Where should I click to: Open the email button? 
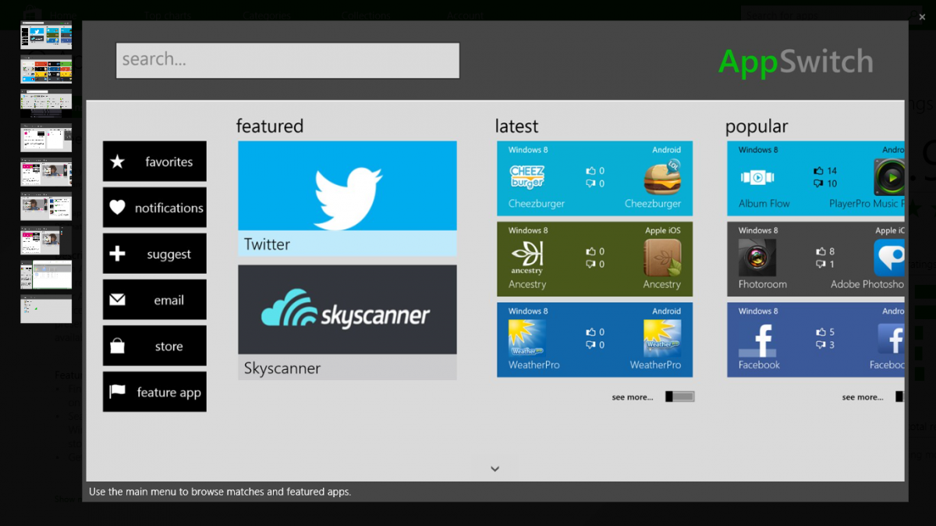154,300
